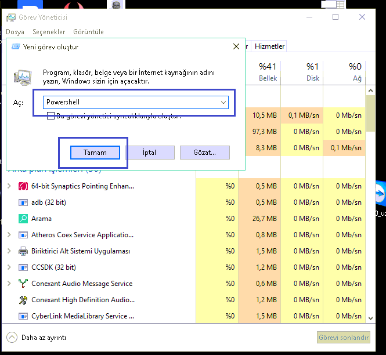
Task: Click Daha az ayrıntı link
Action: point(44,338)
